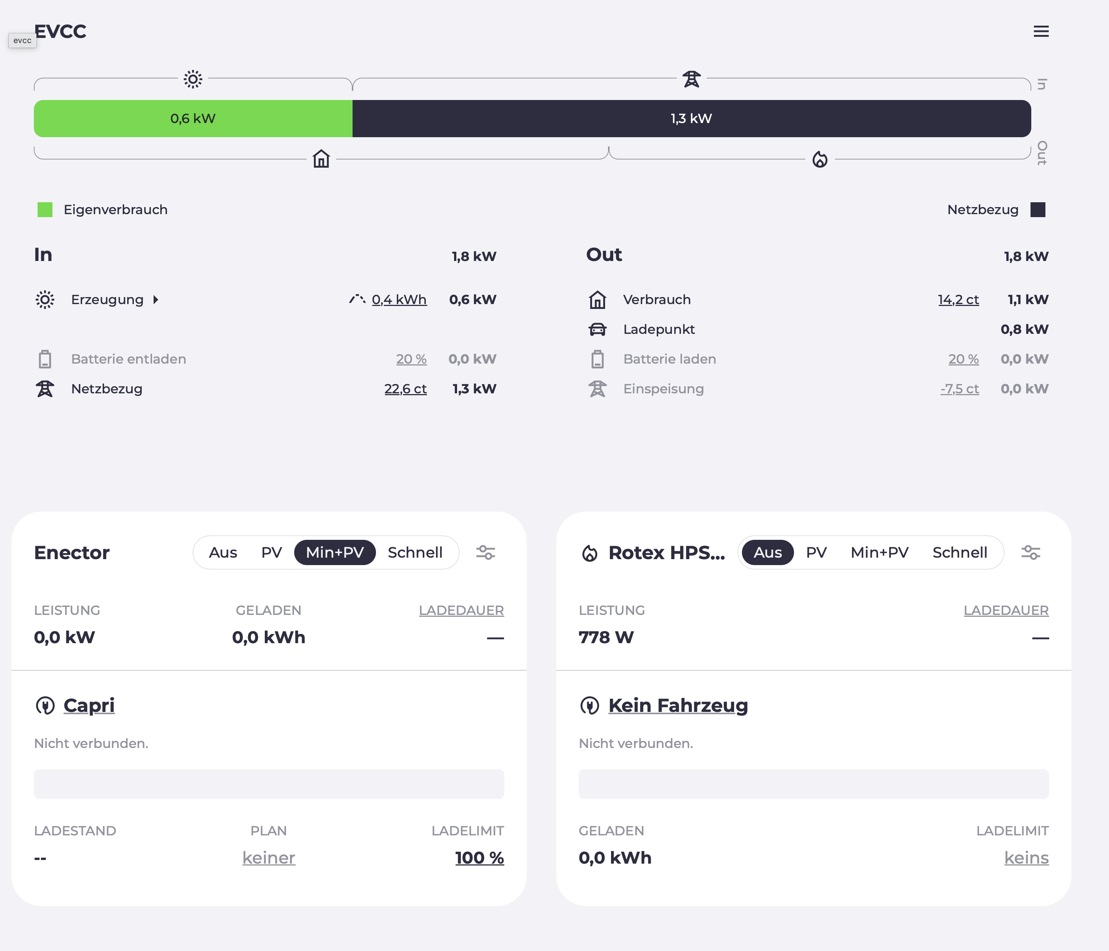Click the Enector plan link keiner

[x=268, y=858]
